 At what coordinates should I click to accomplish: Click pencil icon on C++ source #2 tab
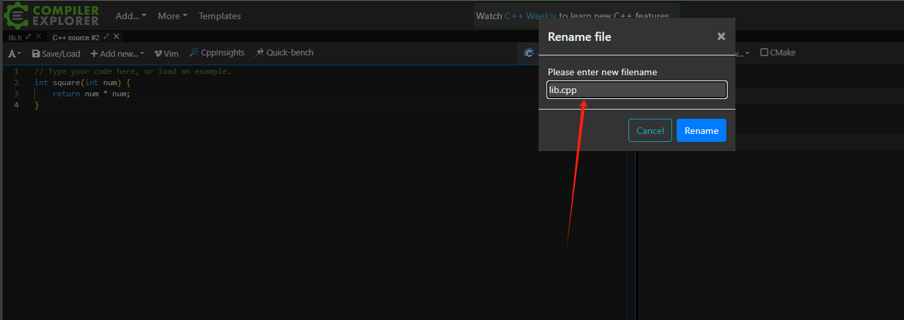[x=106, y=37]
